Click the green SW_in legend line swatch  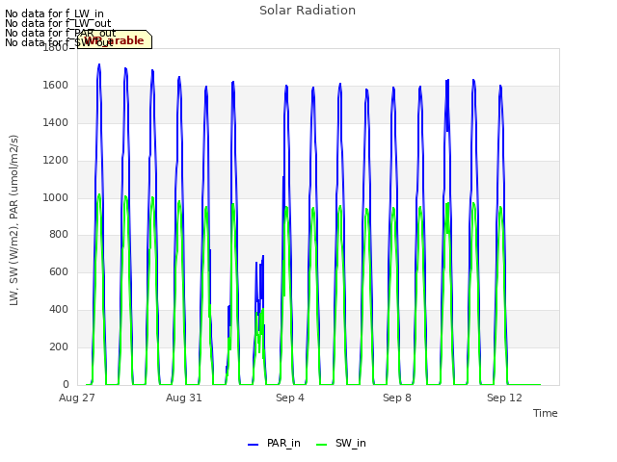[321, 445]
